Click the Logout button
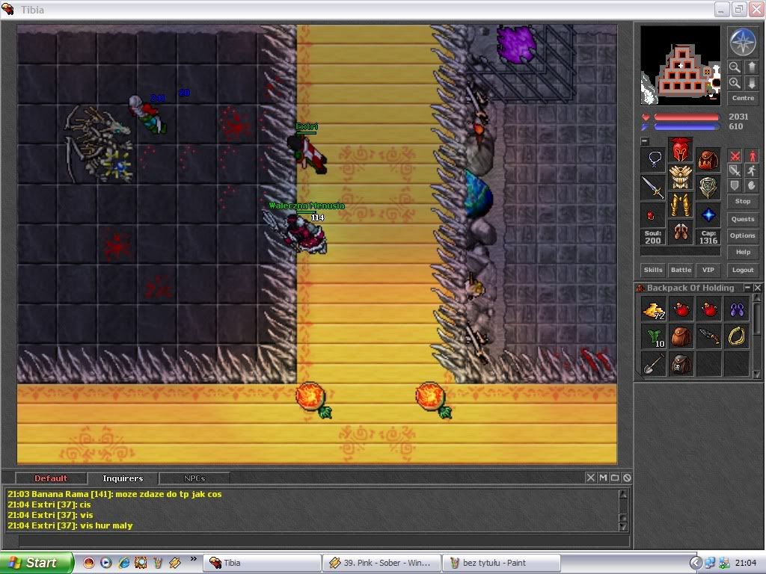The width and height of the screenshot is (766, 574). pyautogui.click(x=743, y=270)
